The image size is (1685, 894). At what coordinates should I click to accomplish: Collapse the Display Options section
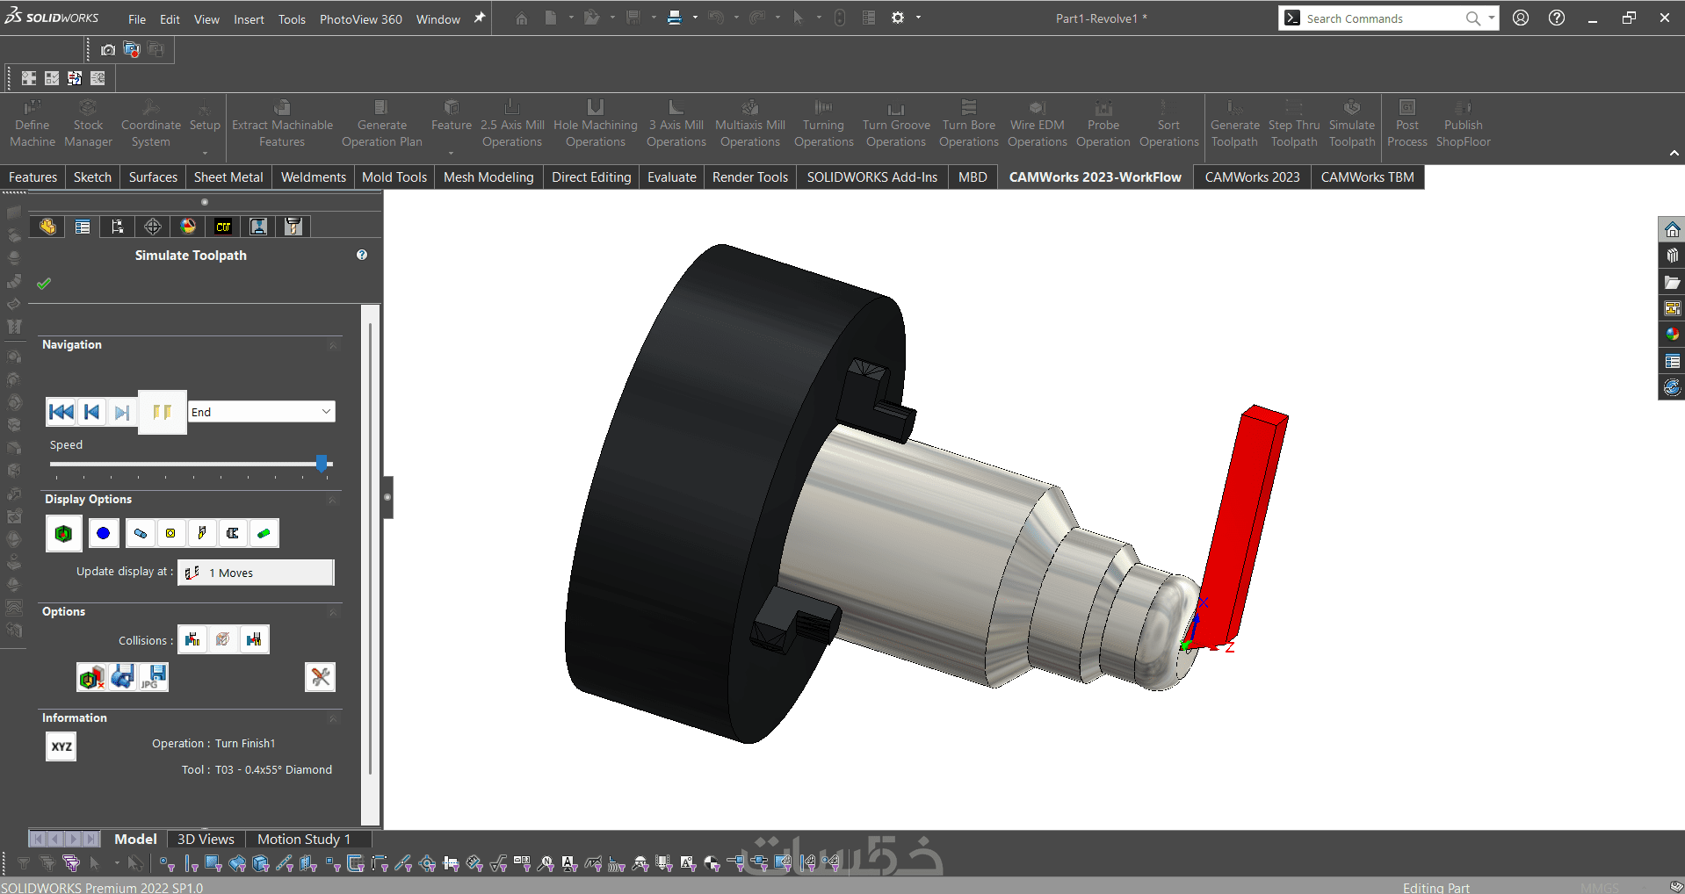click(333, 500)
